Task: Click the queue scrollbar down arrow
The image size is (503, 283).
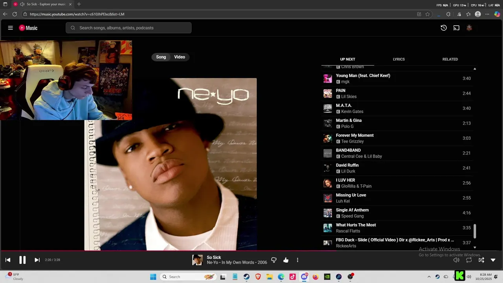Action: [475, 247]
